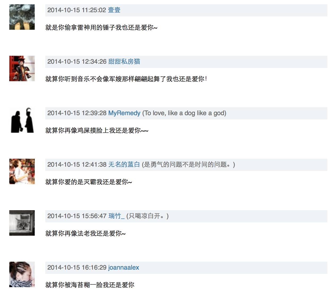Click timestamp 2014-10-15 11:25:02
The height and width of the screenshot is (302, 334).
(77, 10)
